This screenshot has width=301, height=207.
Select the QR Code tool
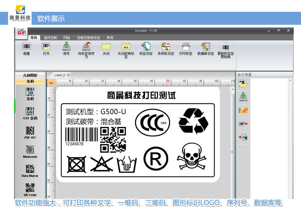coord(30,190)
